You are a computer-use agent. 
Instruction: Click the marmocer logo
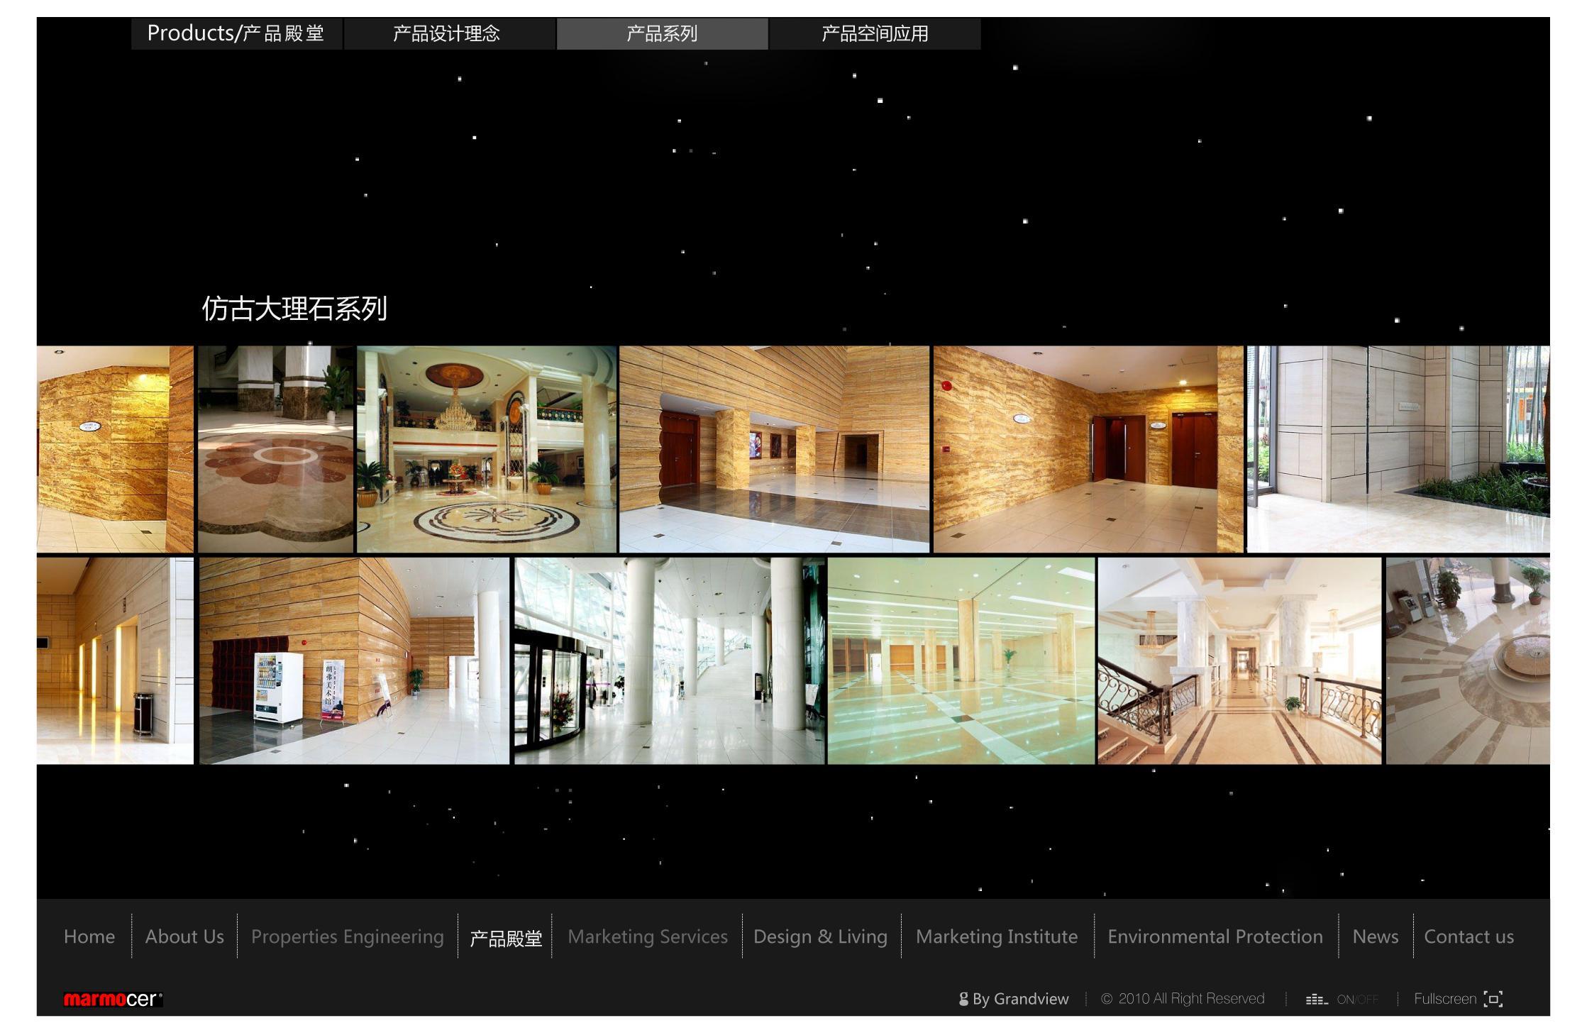(113, 1000)
